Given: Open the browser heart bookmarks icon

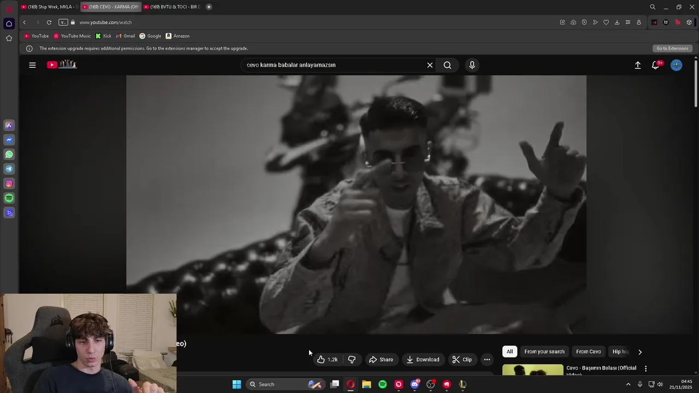Looking at the screenshot, I should (x=606, y=22).
